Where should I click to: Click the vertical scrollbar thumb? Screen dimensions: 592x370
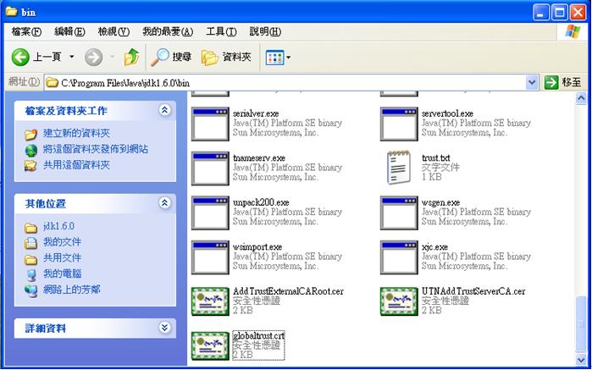[581, 324]
